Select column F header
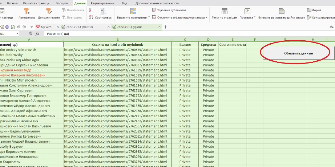335x167 pixels. (x=255, y=40)
